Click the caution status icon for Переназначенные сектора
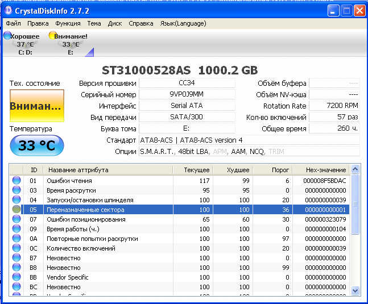The height and width of the screenshot is (304, 368). click(16, 210)
